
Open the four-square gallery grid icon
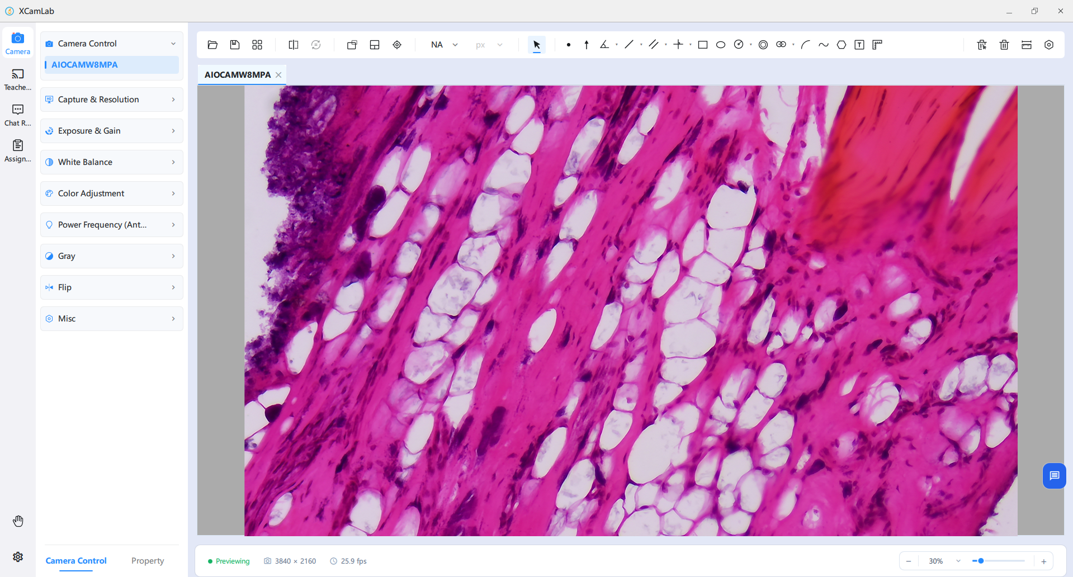257,45
